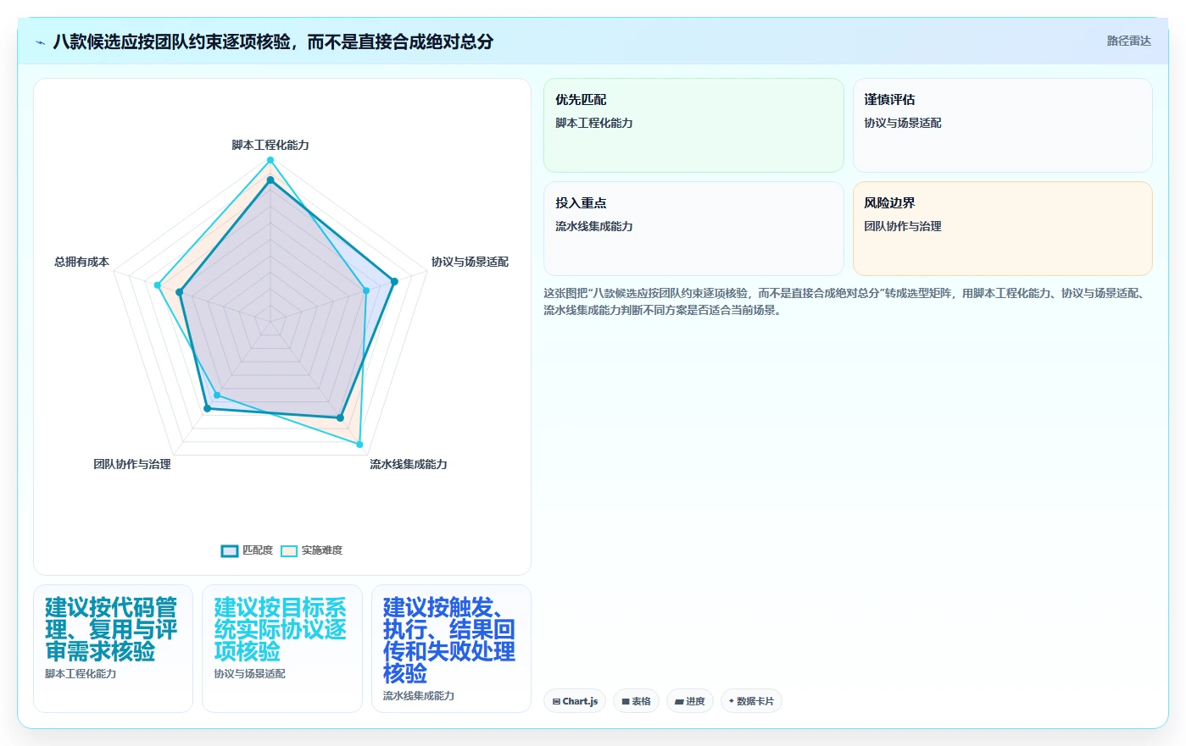
Task: Click 建议按触发、执行、结果回传和失败处理核验 stat card
Action: (x=451, y=649)
